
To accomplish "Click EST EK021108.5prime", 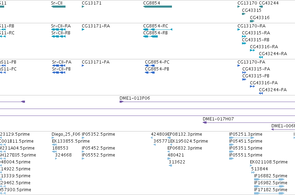I will click(269, 162).
